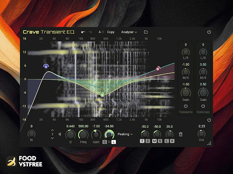
Task: Click the Stationary Gain knob
Action: [x=203, y=93]
